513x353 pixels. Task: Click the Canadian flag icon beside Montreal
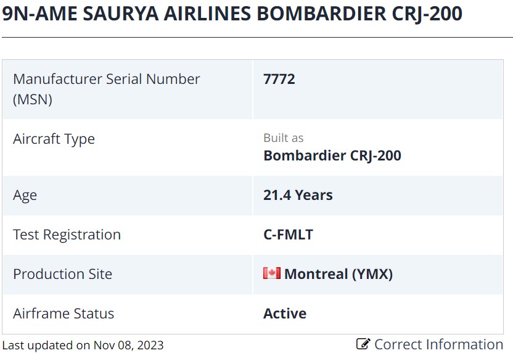(x=272, y=273)
